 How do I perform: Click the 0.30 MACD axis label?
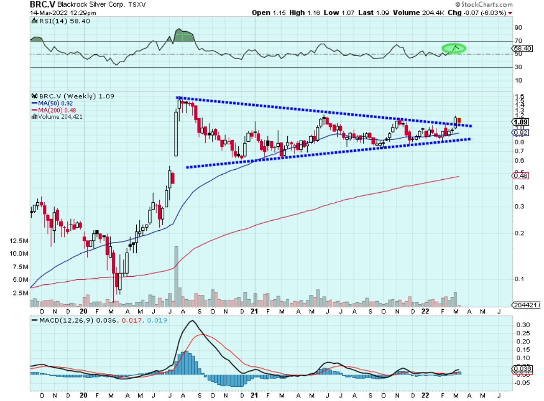coord(523,325)
